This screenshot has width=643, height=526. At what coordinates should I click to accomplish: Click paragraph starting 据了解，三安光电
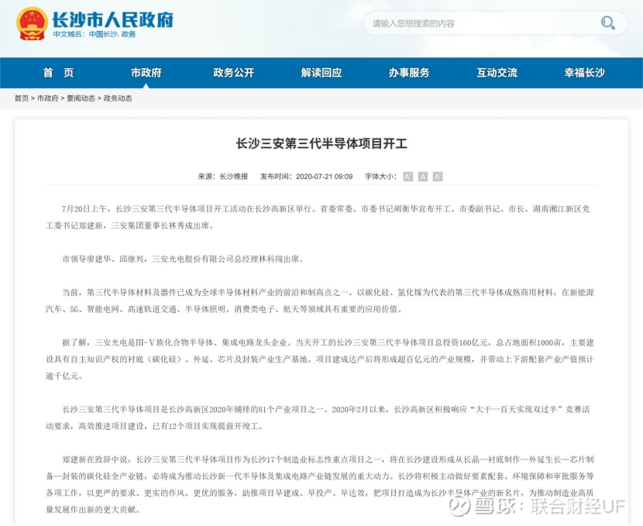[319, 359]
